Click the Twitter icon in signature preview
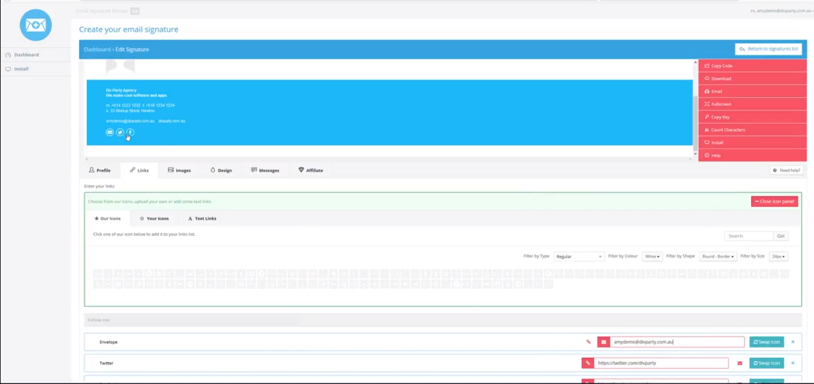This screenshot has height=384, width=814. tap(120, 132)
